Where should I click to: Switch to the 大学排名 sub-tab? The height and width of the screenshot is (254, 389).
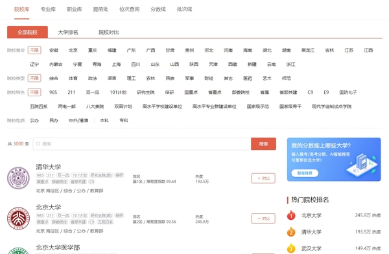68,32
